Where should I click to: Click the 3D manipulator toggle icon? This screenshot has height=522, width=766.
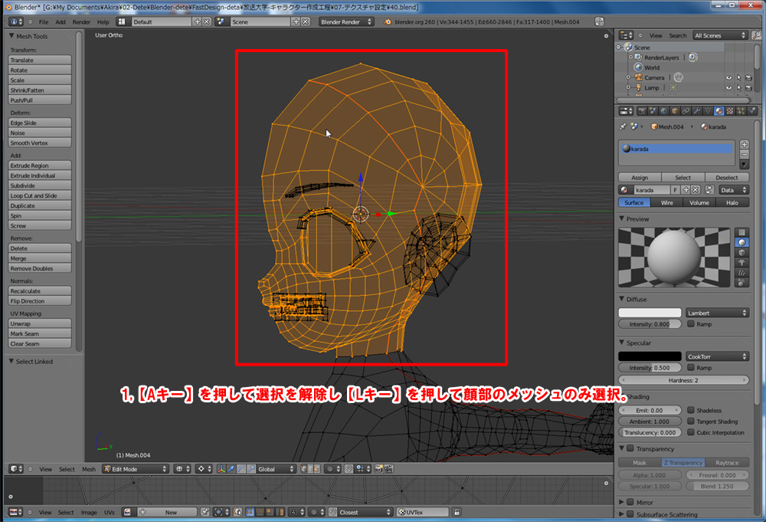tap(221, 469)
